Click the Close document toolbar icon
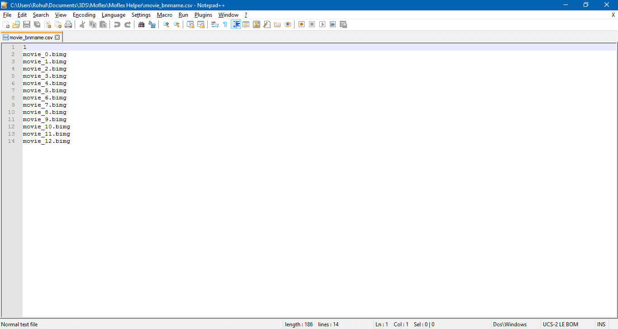 tap(48, 24)
